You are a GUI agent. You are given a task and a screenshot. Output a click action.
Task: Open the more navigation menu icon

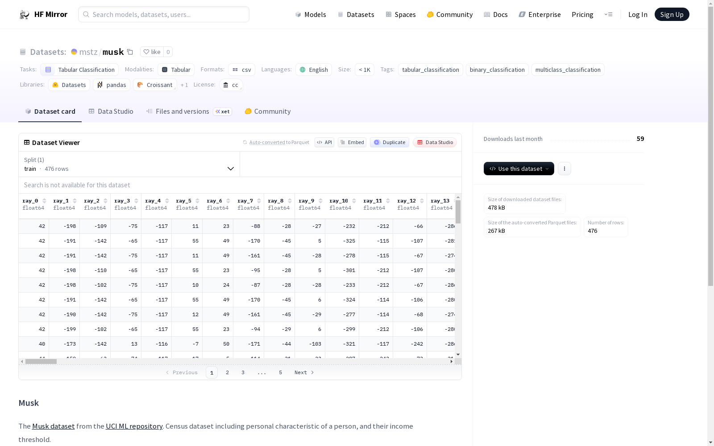(608, 14)
